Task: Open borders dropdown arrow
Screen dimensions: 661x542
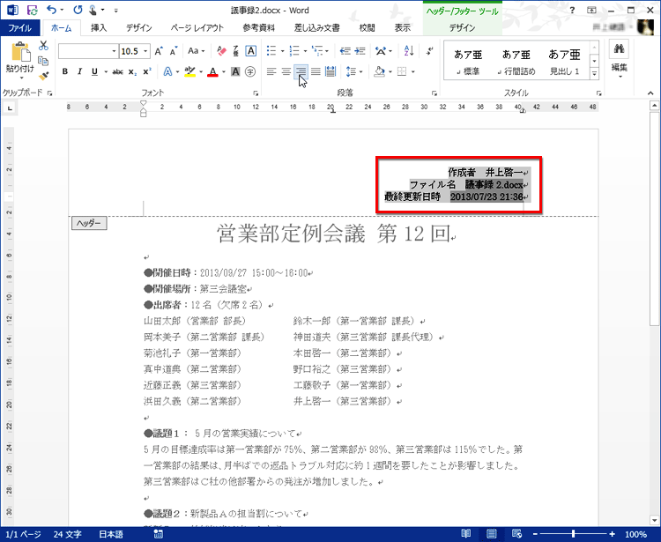Action: 413,72
